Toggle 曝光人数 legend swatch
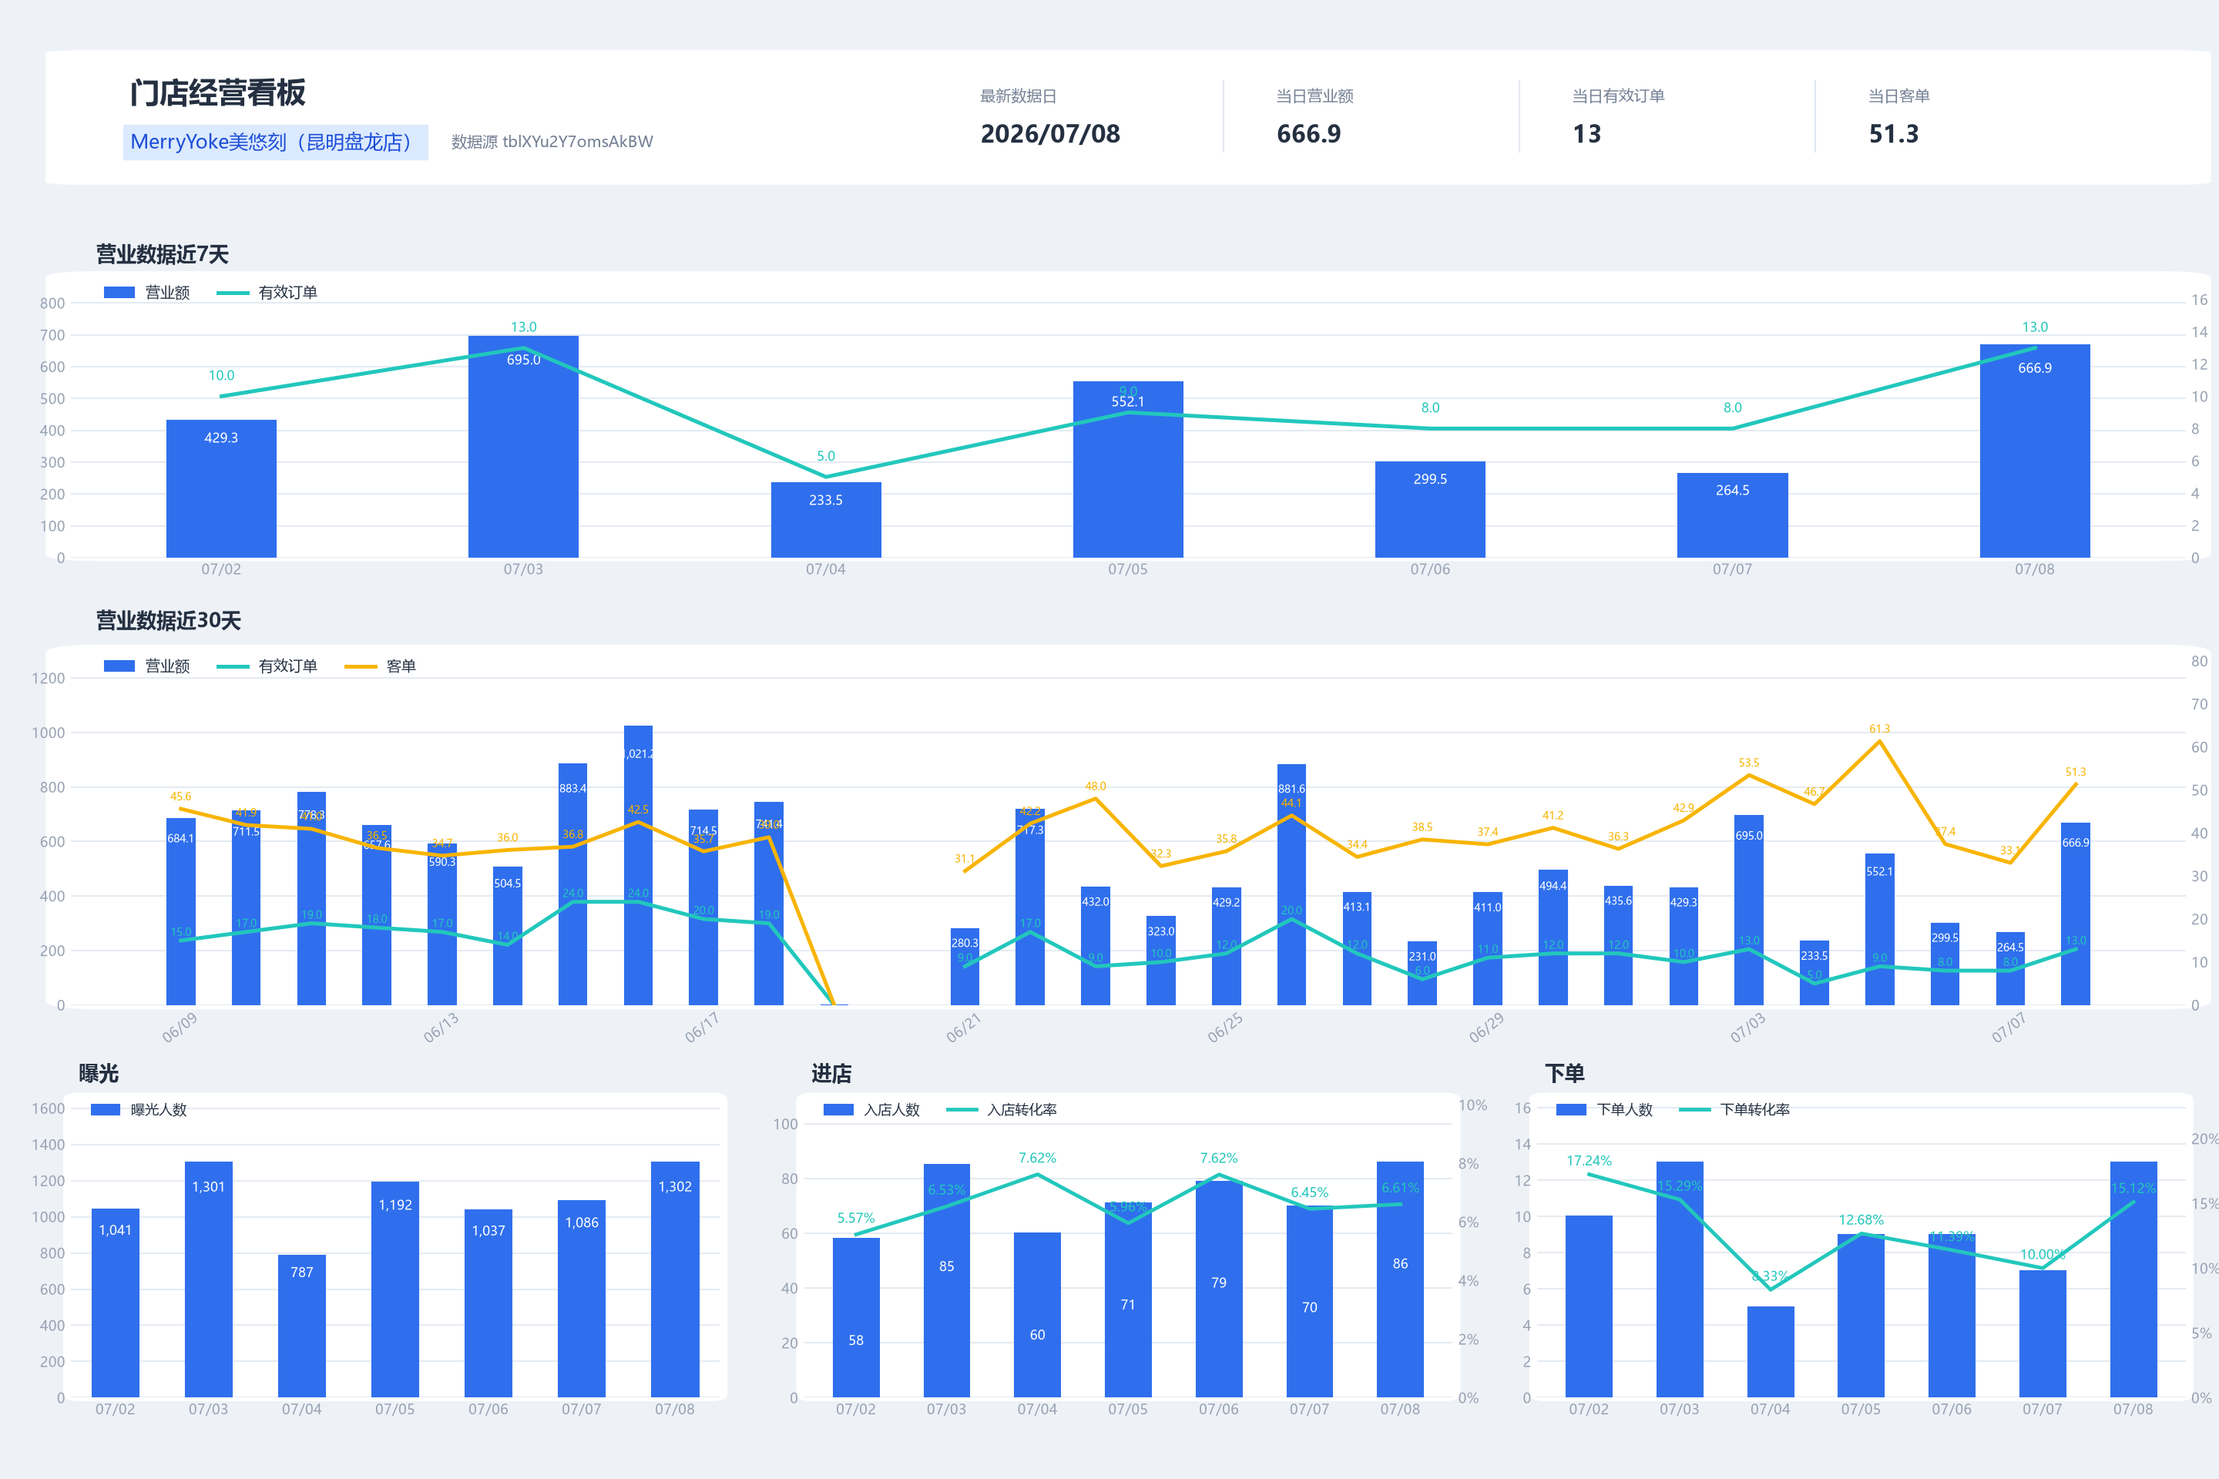This screenshot has height=1479, width=2219. pyautogui.click(x=105, y=1109)
